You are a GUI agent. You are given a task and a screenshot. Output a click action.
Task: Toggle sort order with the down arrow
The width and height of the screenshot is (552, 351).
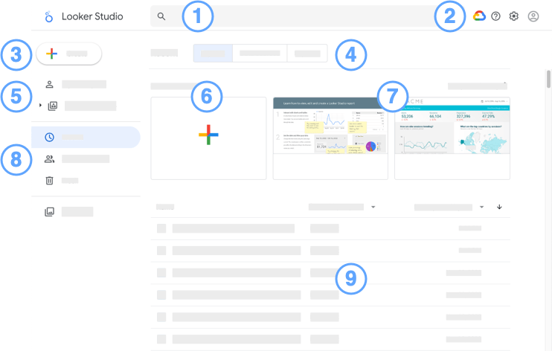(499, 207)
